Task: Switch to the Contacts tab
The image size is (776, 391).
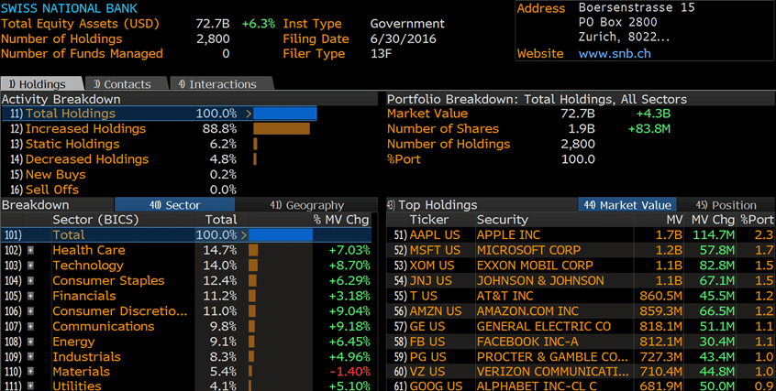Action: tap(121, 84)
